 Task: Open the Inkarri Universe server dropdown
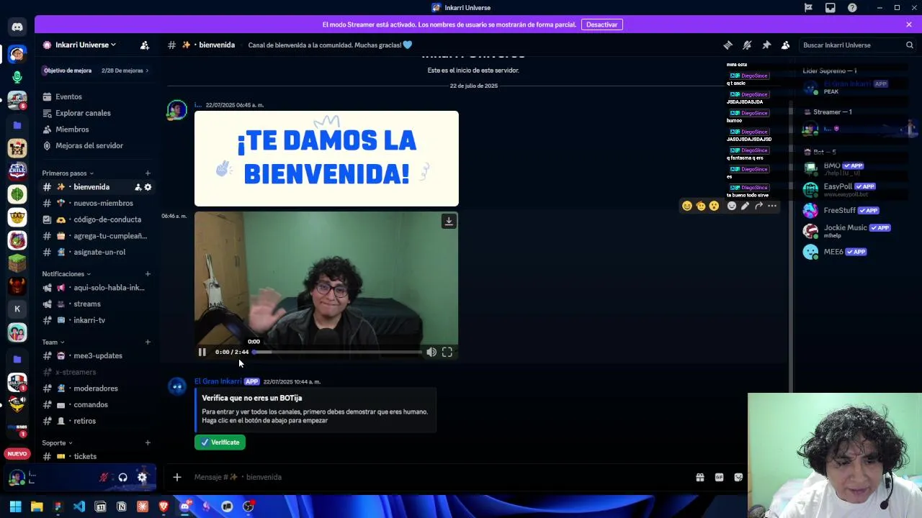(86, 45)
